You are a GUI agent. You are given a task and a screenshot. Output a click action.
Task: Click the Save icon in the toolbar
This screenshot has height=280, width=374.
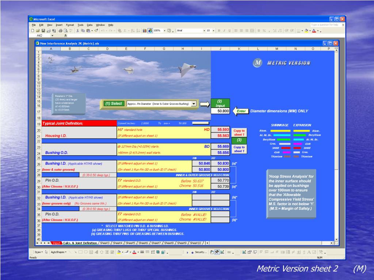pos(43,31)
